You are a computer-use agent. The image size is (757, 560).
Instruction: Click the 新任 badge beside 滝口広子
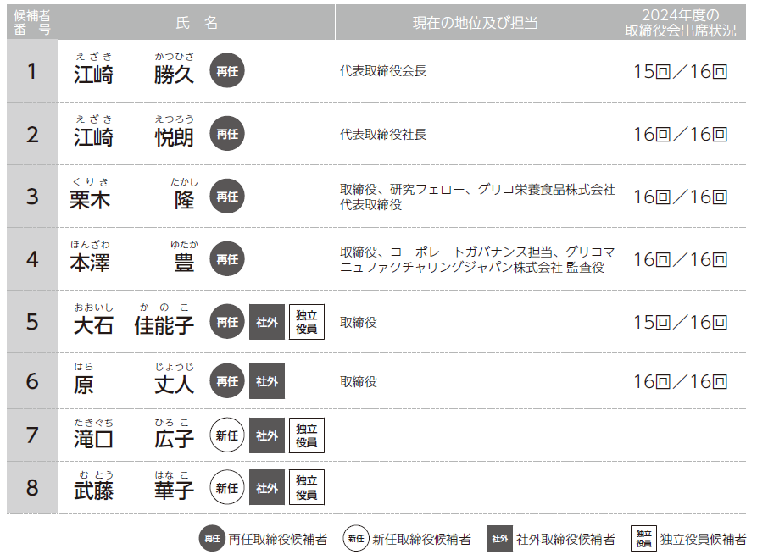coord(226,435)
